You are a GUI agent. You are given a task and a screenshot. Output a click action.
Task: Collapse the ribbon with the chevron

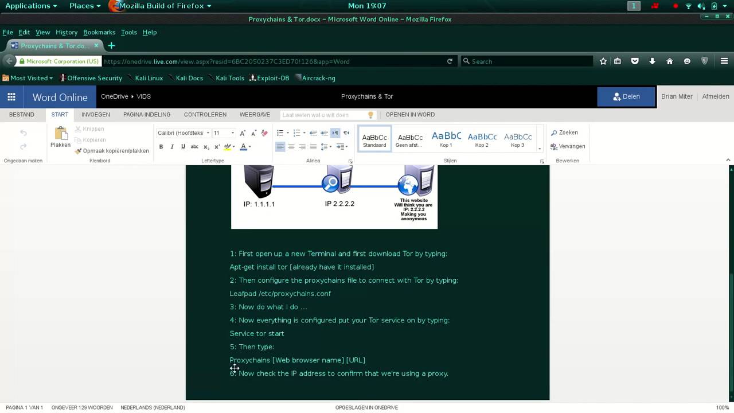(728, 161)
